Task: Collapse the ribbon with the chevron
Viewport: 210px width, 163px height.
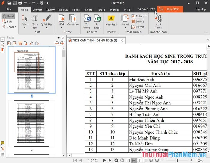Action: (x=207, y=33)
